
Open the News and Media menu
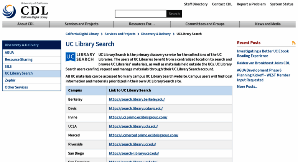[x=268, y=24]
